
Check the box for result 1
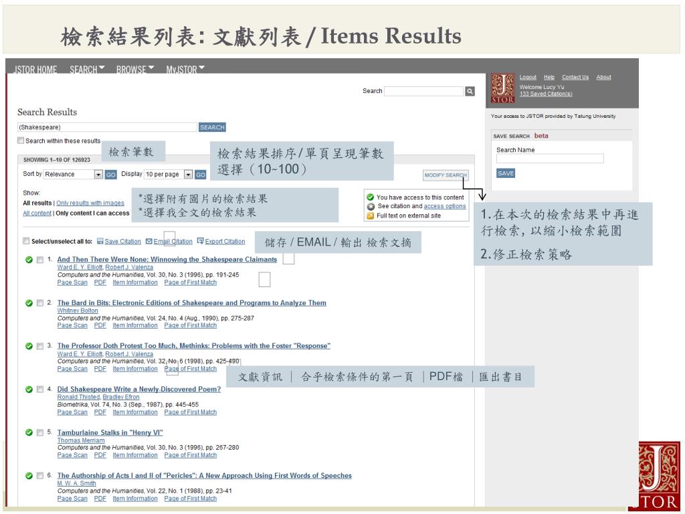click(x=40, y=260)
